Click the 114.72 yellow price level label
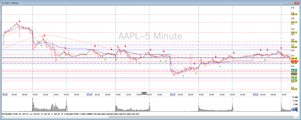Viewport: 301px width, 120px height. pyautogui.click(x=294, y=89)
